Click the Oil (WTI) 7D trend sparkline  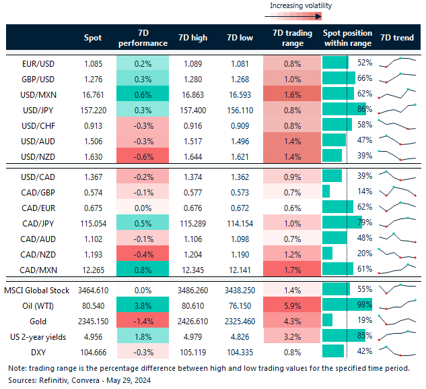(x=397, y=304)
